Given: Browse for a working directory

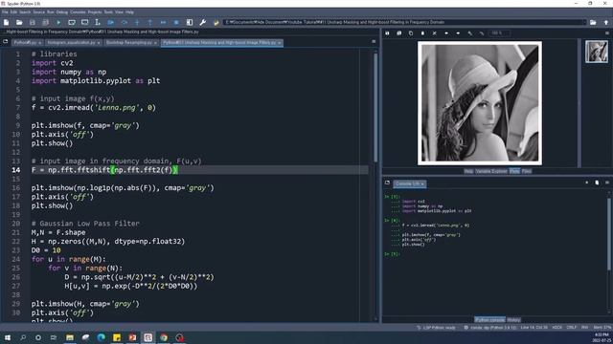Looking at the screenshot, I should click(593, 23).
